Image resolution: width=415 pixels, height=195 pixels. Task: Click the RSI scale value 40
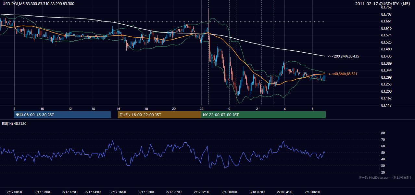(383, 159)
